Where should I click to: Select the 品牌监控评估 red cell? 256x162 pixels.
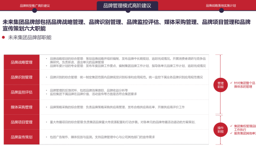coord(22,92)
